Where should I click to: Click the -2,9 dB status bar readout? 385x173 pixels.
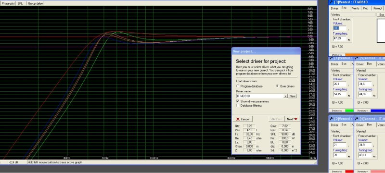point(13,162)
